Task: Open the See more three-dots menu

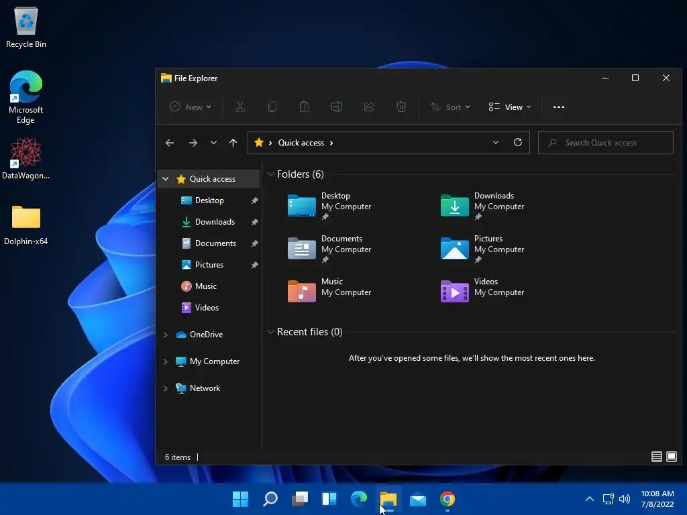Action: 559,107
